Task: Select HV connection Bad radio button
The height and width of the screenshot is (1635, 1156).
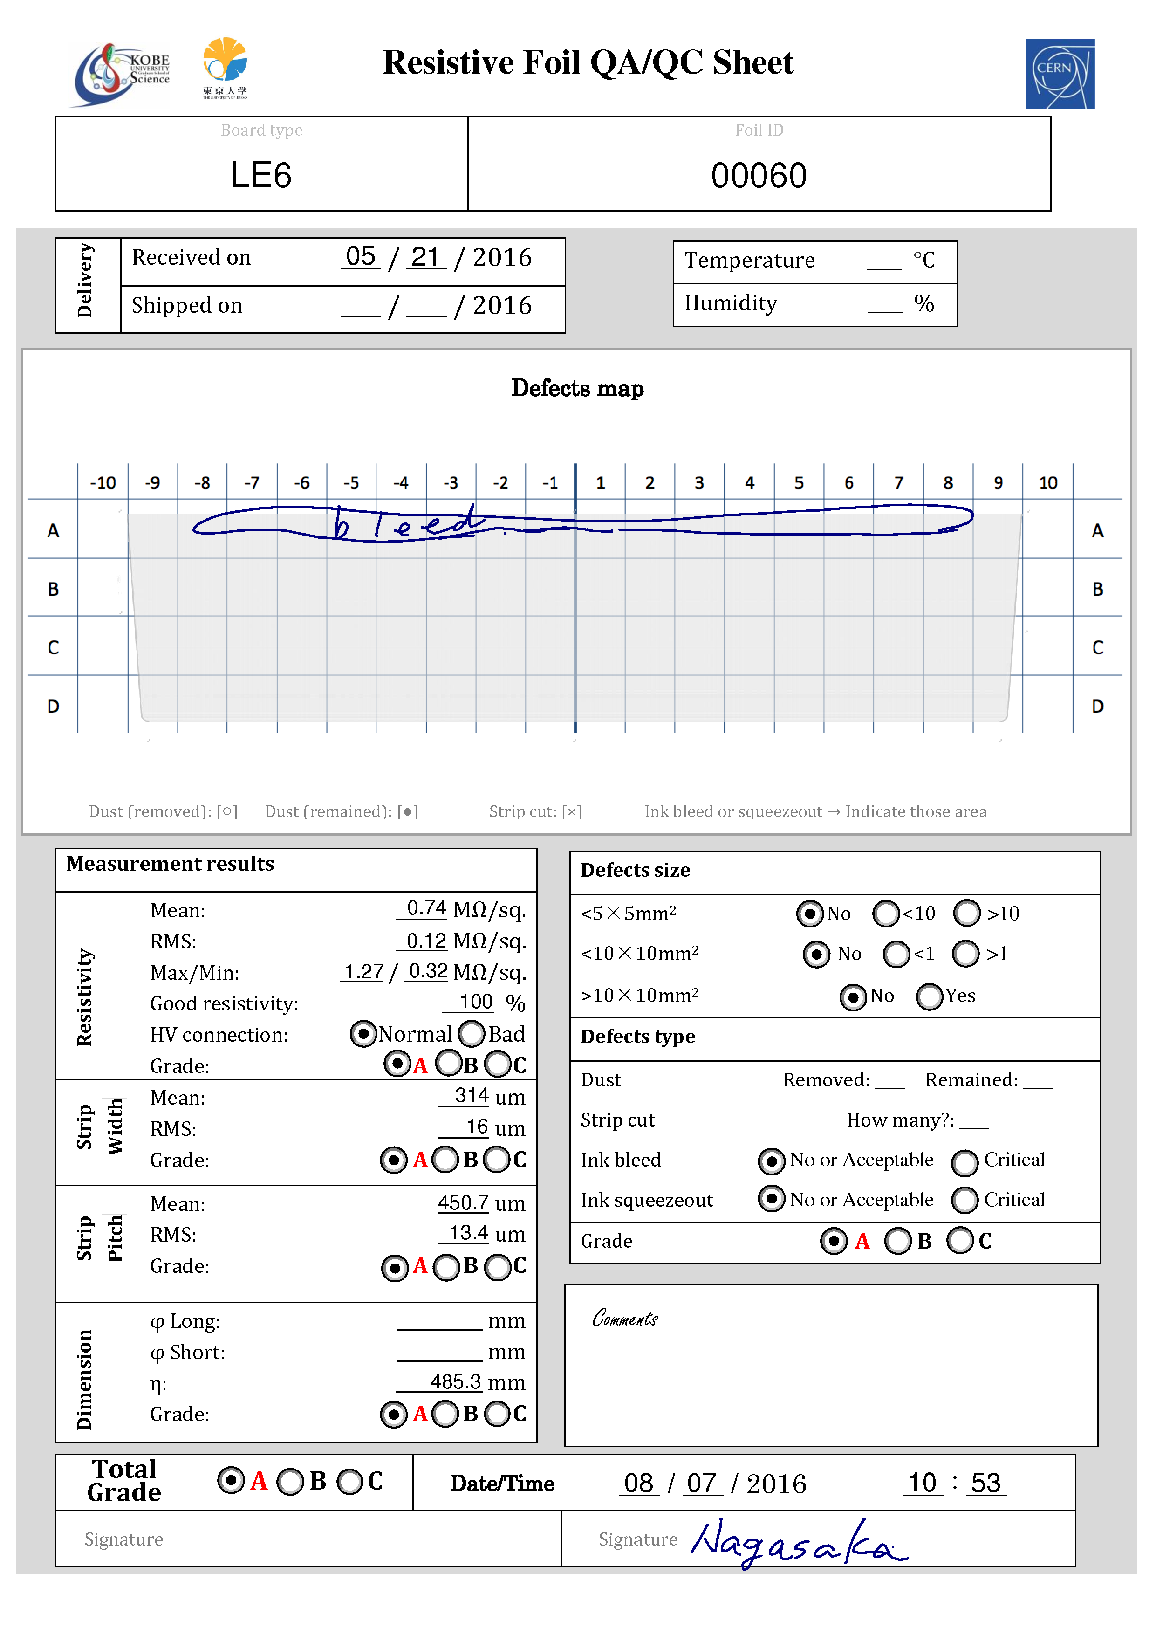Action: tap(471, 1033)
